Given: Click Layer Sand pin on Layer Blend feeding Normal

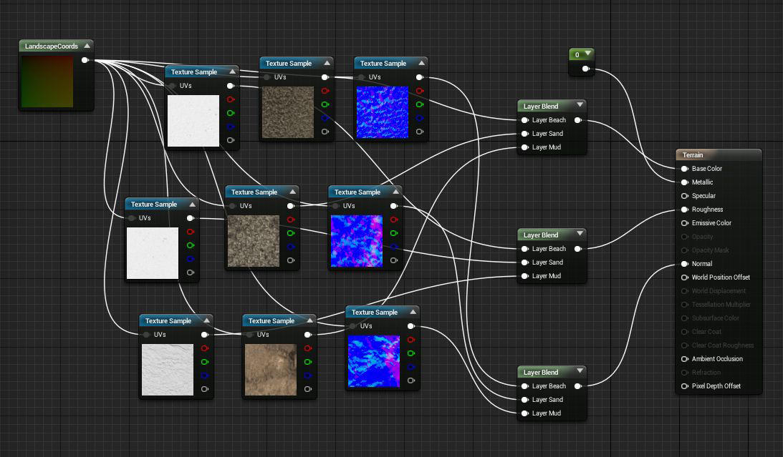Looking at the screenshot, I should tap(525, 400).
